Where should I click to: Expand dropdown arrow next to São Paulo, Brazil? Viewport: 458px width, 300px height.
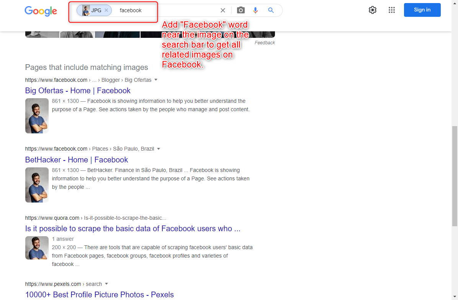[159, 149]
